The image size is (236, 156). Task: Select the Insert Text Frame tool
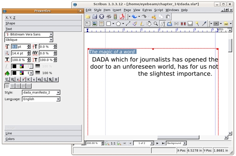(88, 24)
